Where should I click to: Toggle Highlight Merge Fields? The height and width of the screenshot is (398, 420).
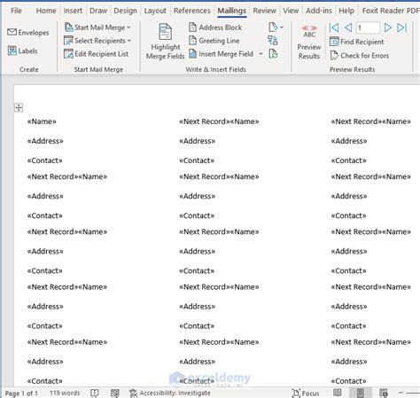(x=165, y=42)
